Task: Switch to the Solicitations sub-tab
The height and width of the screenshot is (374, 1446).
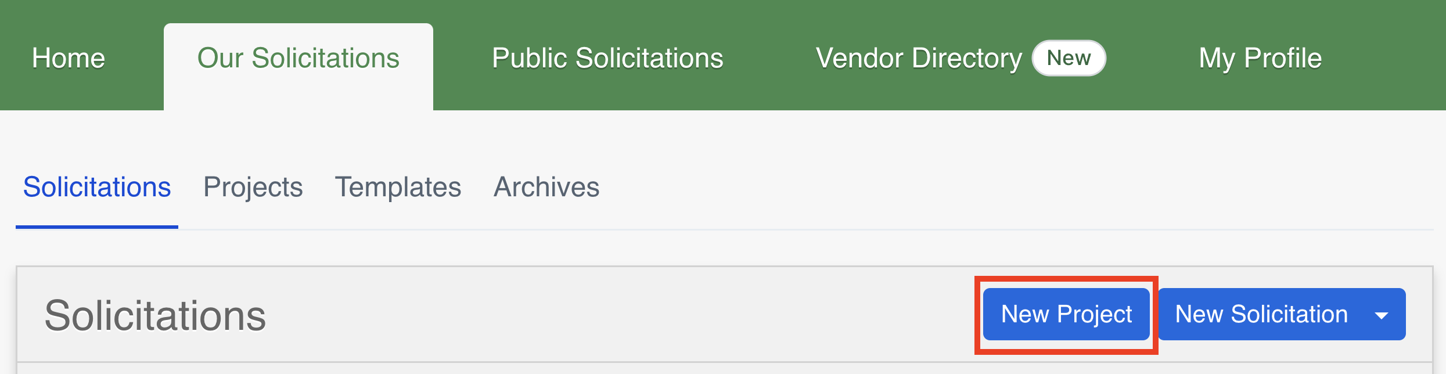Action: coord(97,187)
